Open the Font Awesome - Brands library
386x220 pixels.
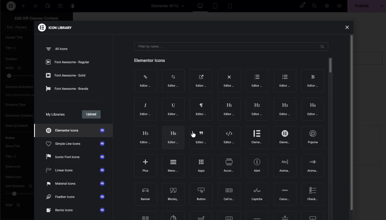[x=73, y=89]
